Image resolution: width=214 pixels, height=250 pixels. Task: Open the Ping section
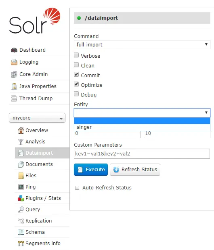click(30, 187)
